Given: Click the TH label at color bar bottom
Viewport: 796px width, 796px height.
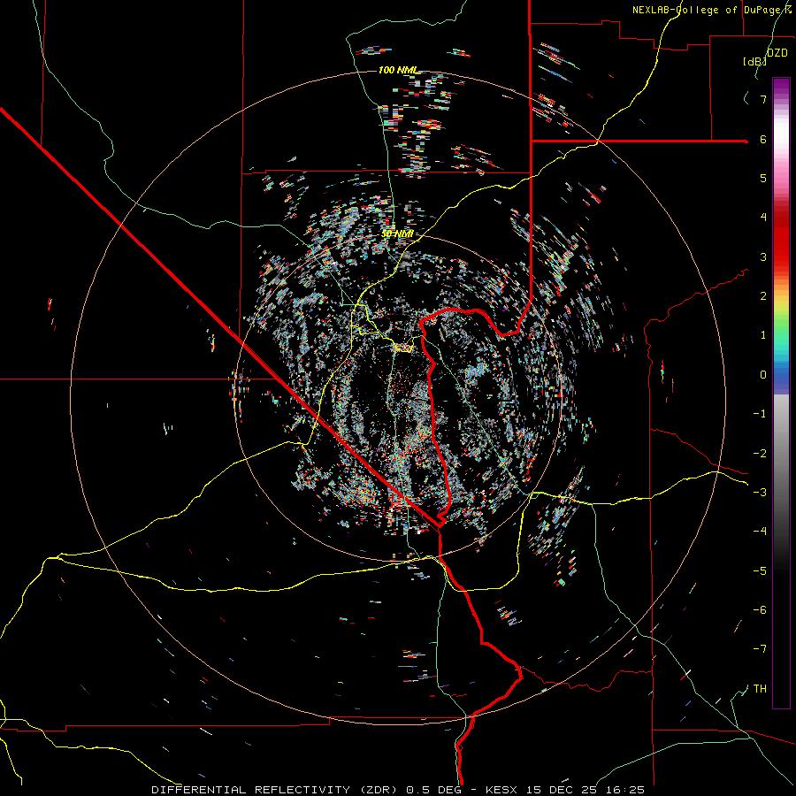Looking at the screenshot, I should tap(760, 688).
